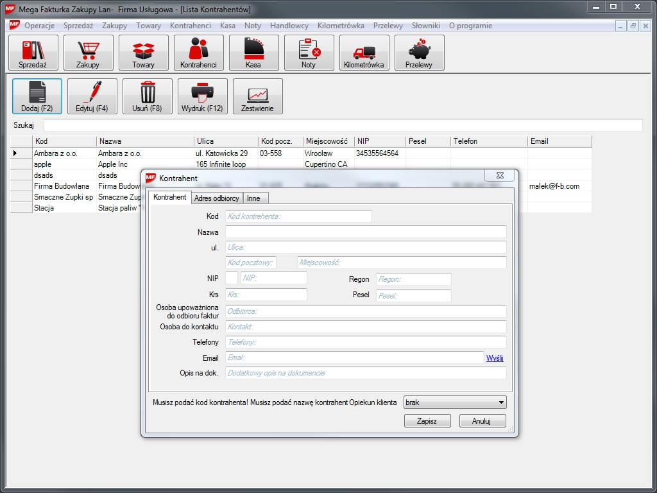Open the Słowniki menu
The image size is (657, 493).
point(425,26)
